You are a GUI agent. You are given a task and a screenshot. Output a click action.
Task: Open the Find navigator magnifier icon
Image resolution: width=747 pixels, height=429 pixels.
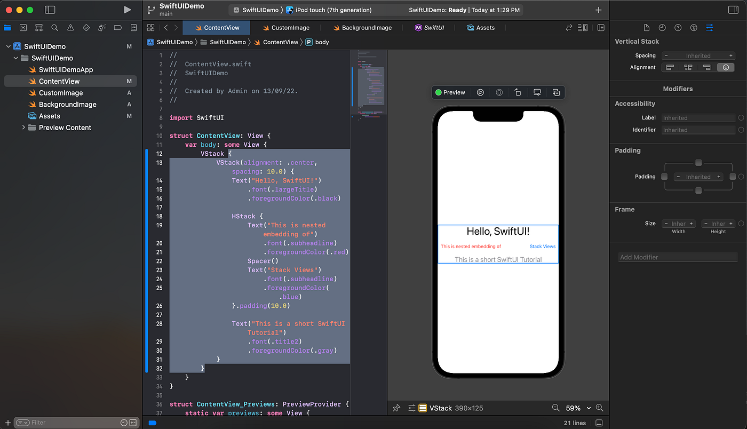pyautogui.click(x=55, y=27)
